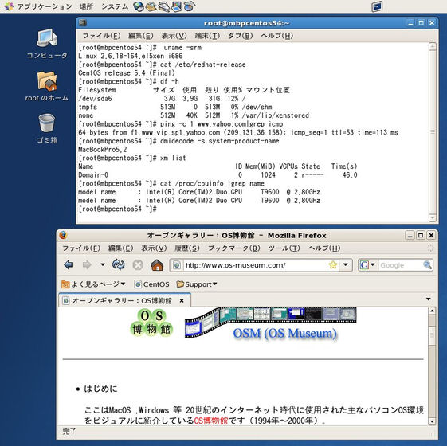Click Firefox logo icon in title bar

(x=63, y=235)
